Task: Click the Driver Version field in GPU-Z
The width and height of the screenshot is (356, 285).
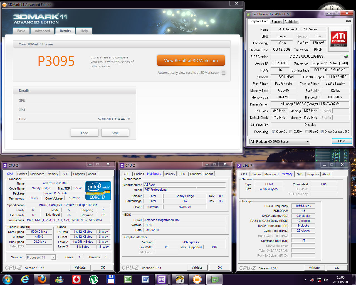Action: click(310, 104)
